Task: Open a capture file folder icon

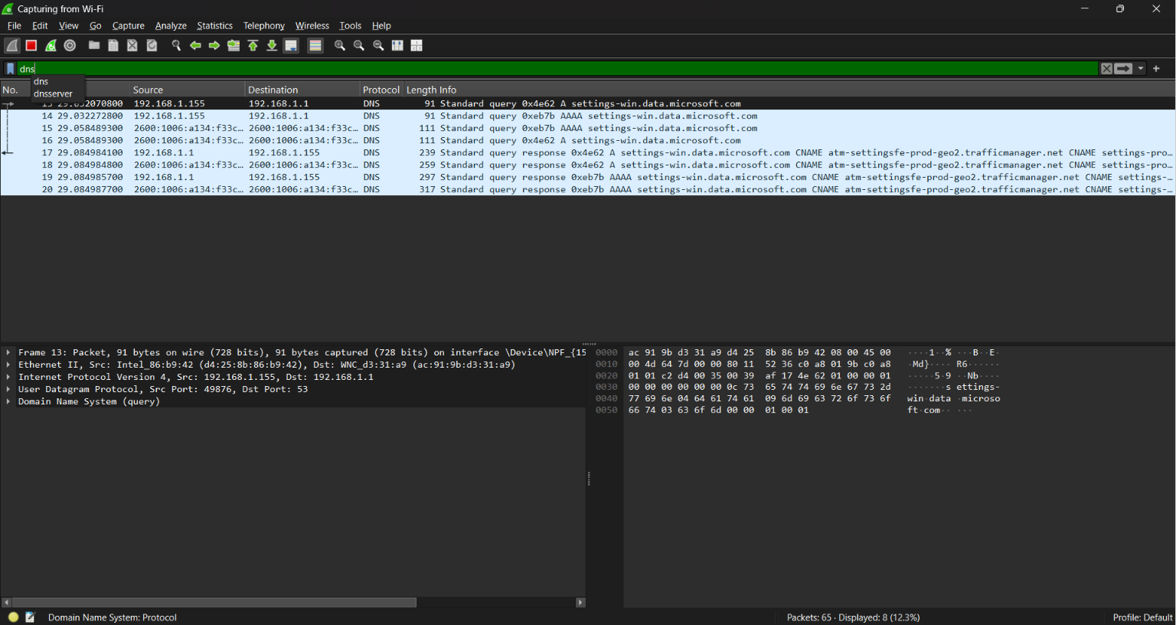Action: [x=94, y=46]
